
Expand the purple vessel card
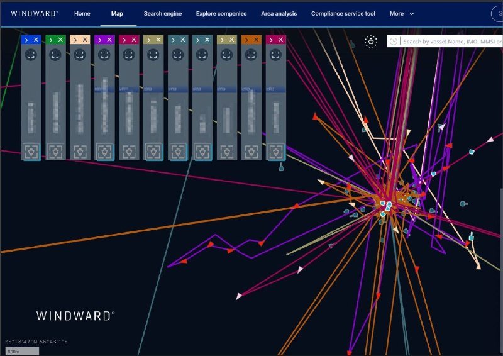click(100, 40)
